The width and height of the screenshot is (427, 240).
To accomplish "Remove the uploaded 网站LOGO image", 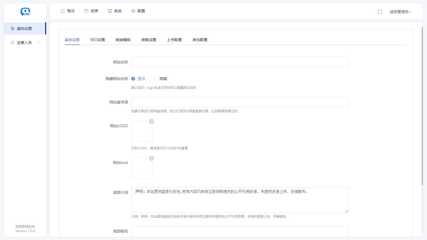I will pyautogui.click(x=152, y=122).
